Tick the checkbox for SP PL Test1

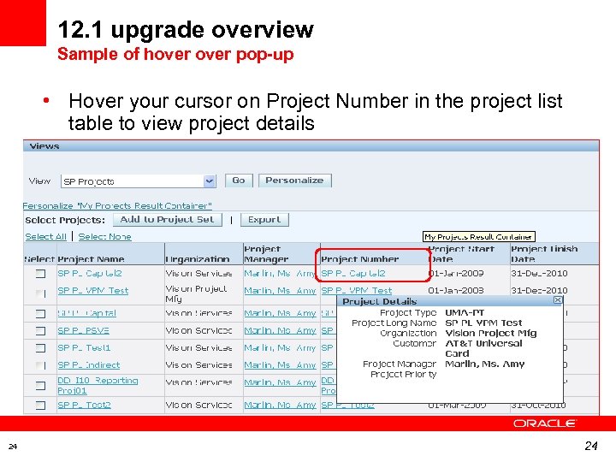click(40, 348)
